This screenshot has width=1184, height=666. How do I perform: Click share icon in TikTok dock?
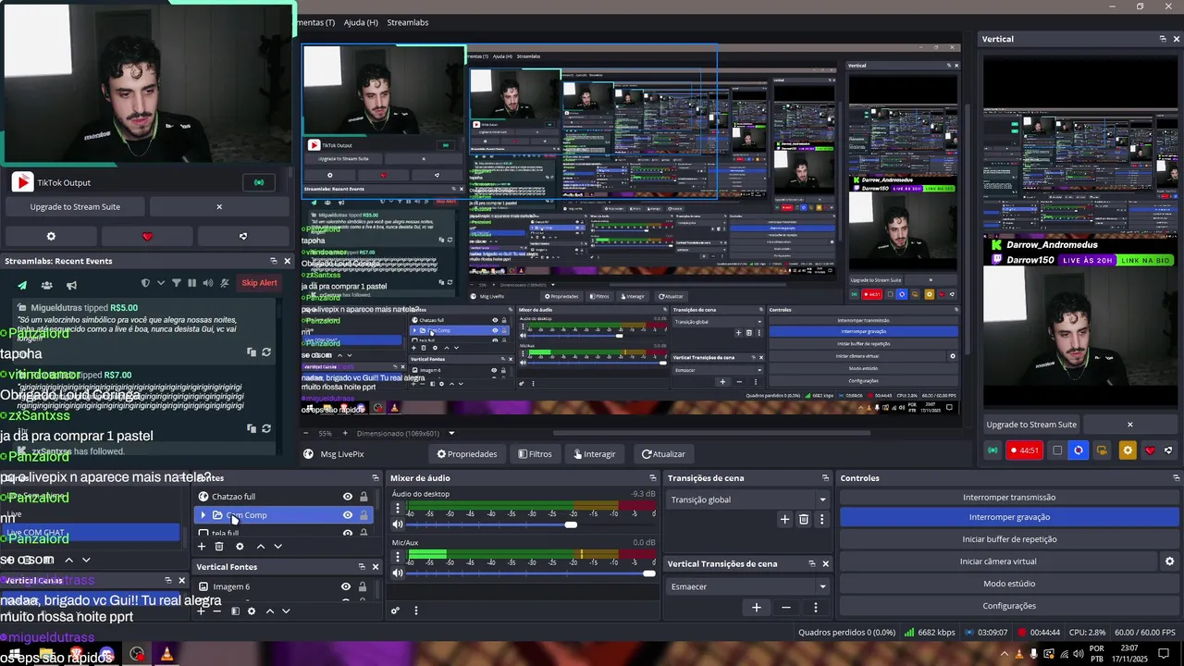coord(243,236)
